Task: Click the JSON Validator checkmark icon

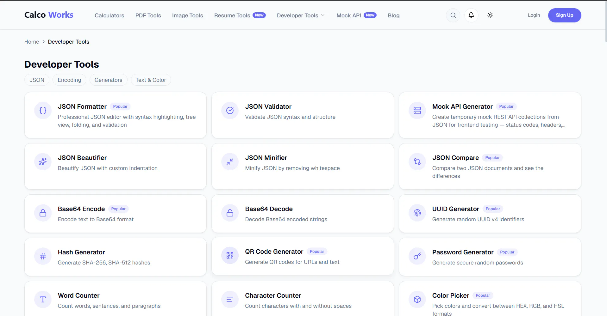Action: point(230,110)
